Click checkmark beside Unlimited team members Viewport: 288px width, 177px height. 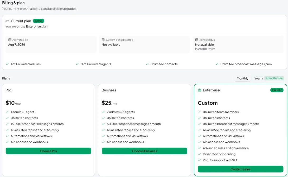pos(199,112)
